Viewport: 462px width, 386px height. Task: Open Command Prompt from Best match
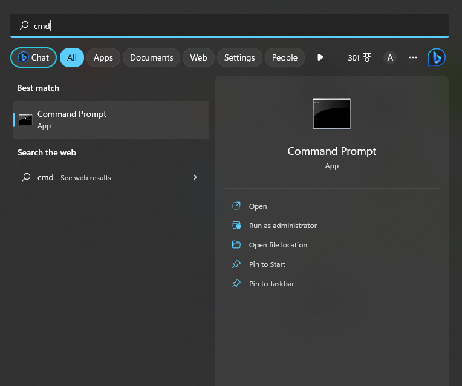(x=111, y=120)
